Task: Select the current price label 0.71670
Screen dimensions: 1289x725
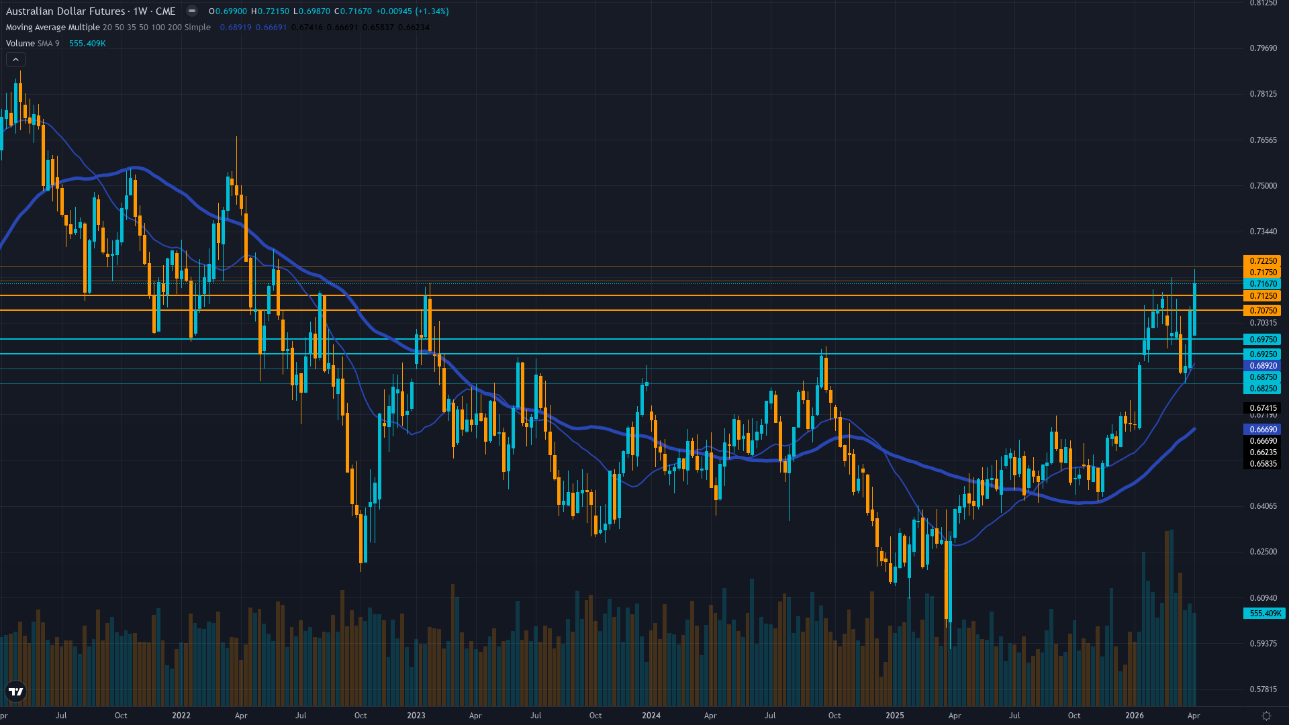Action: pos(1262,284)
